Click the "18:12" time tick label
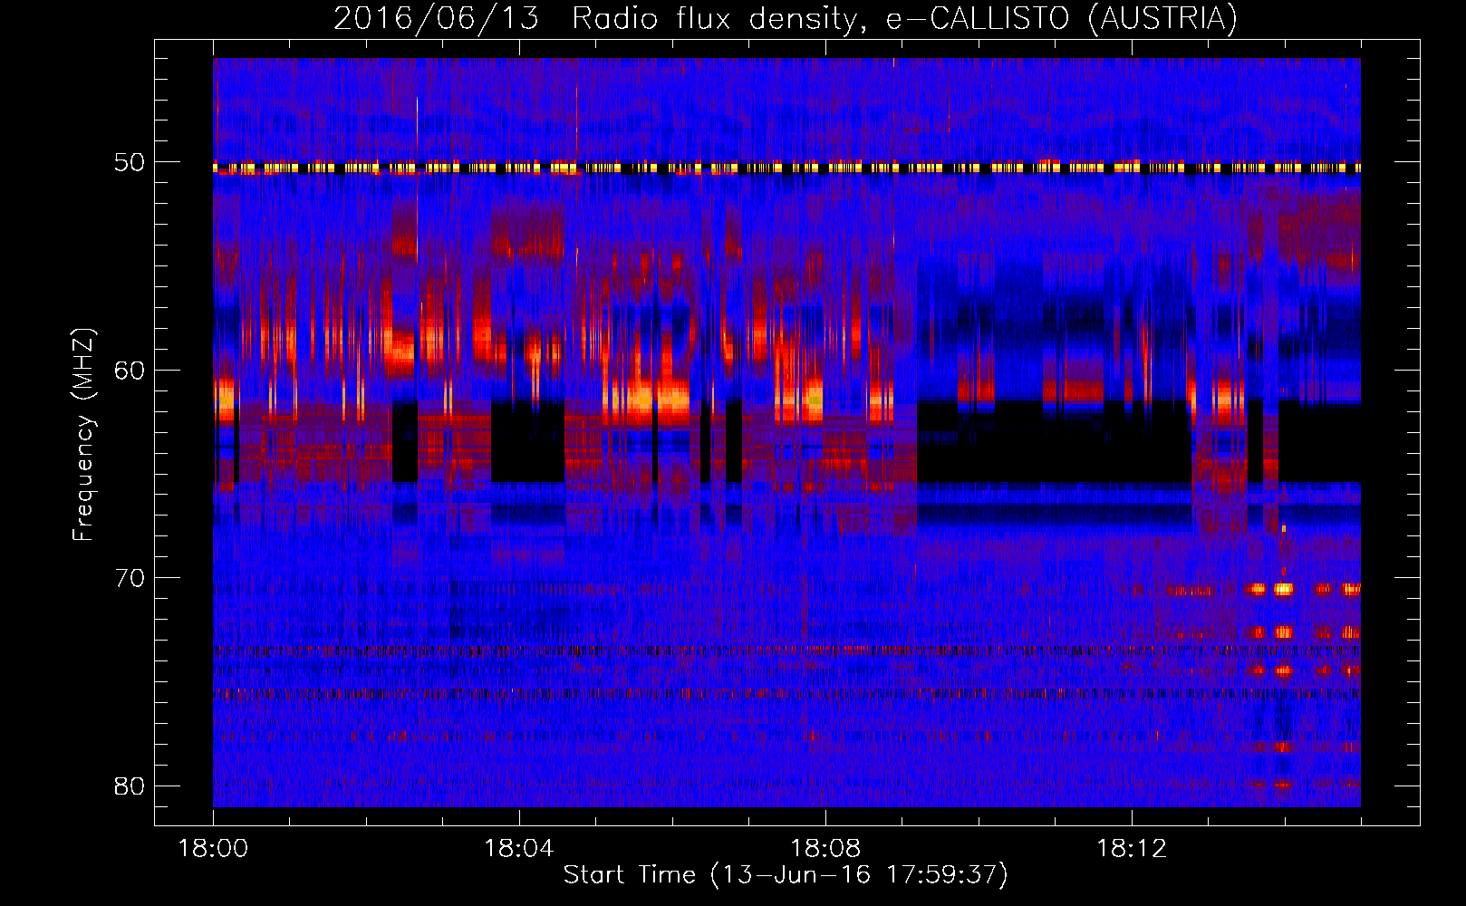Screen dimensions: 1466x906 (1132, 849)
